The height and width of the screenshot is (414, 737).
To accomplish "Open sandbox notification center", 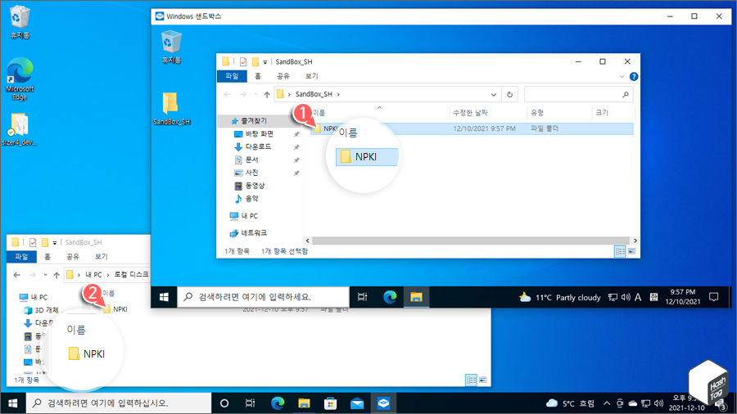I will tap(713, 297).
